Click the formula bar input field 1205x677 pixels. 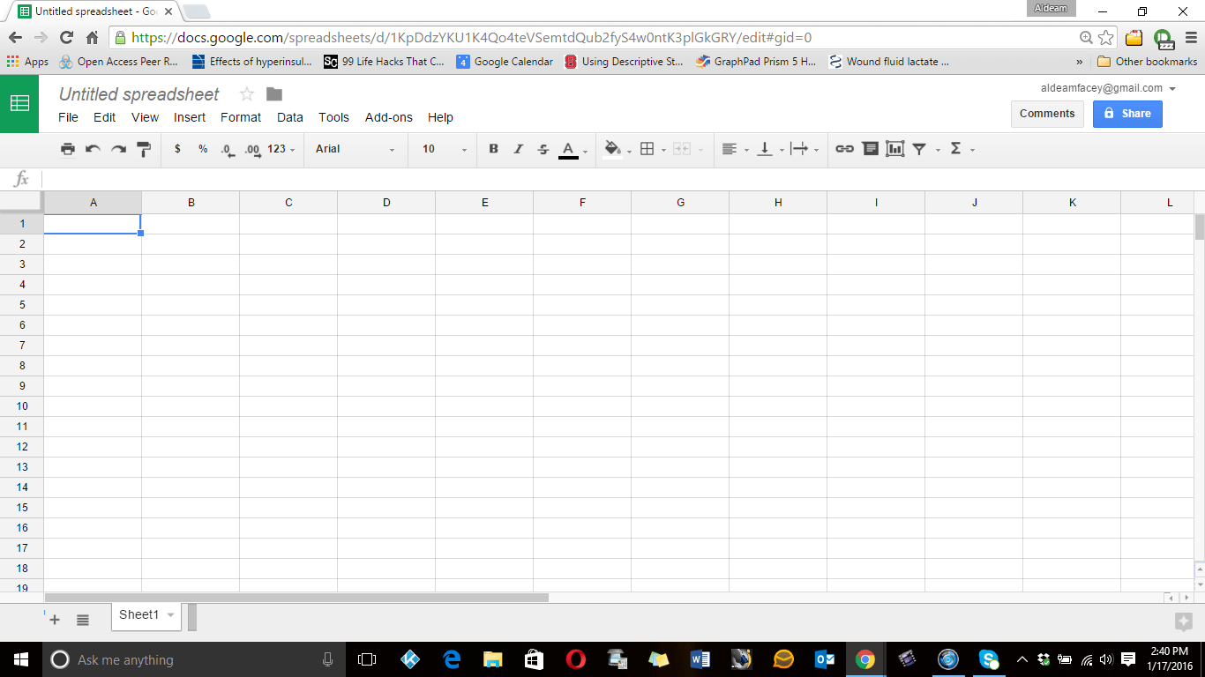pos(617,179)
